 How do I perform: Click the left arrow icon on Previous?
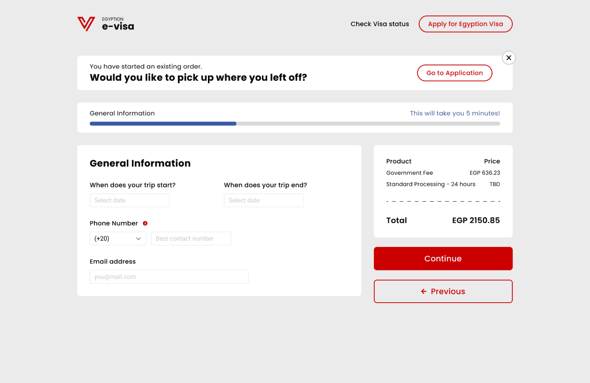[424, 292]
